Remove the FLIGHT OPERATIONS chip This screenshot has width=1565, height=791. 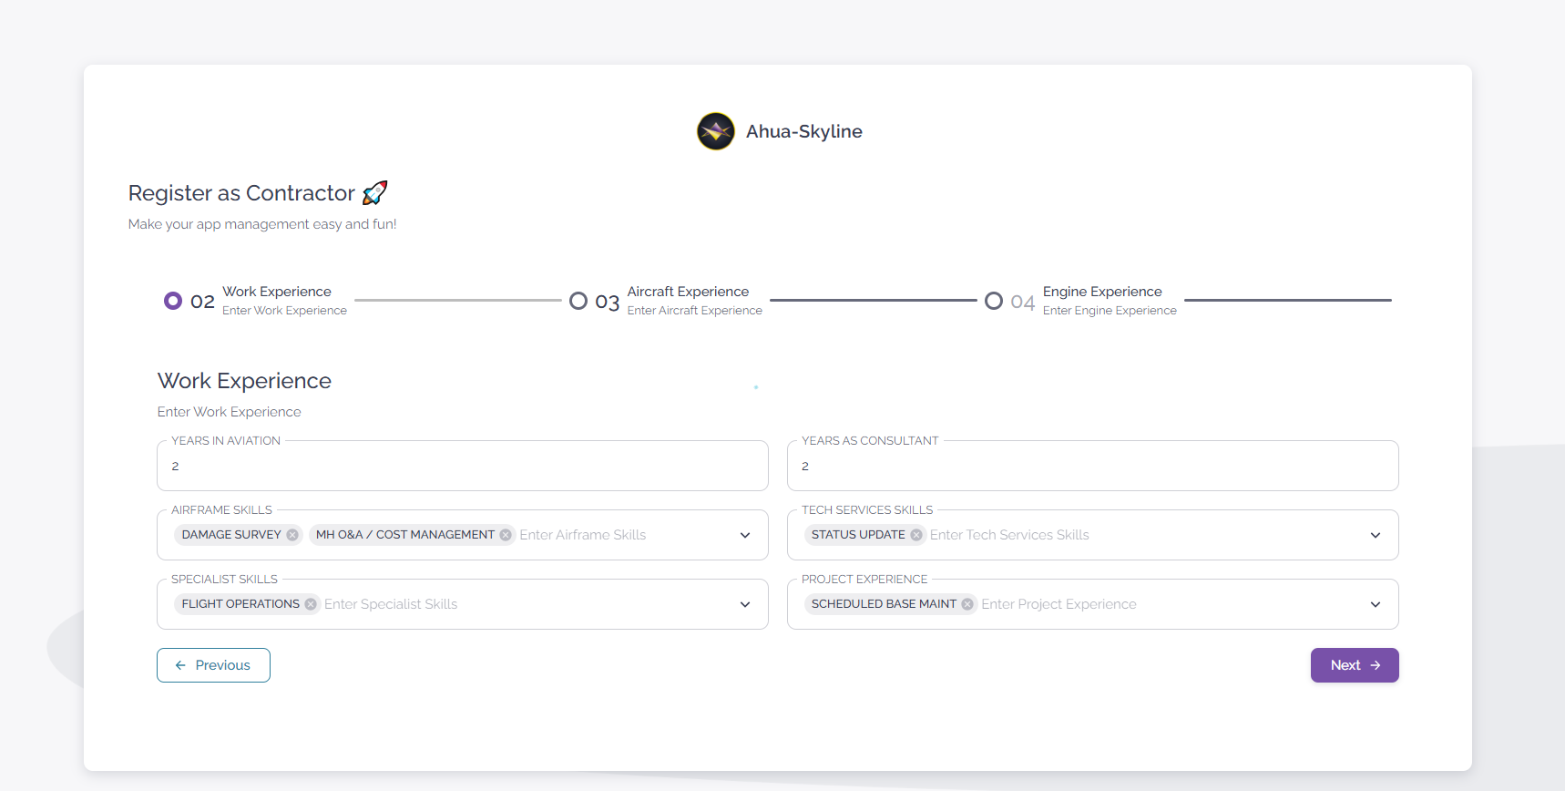tap(311, 604)
